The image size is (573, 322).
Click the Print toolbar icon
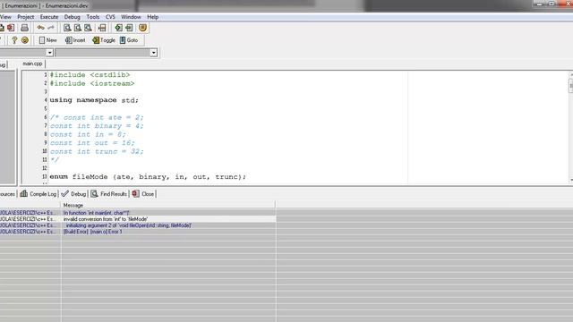[x=24, y=28]
